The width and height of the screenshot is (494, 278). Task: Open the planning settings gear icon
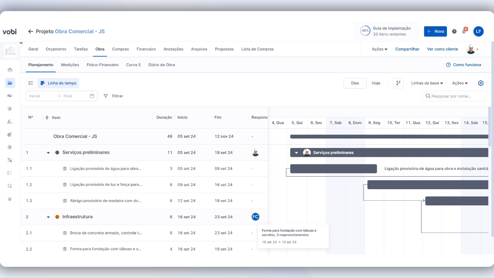481,83
